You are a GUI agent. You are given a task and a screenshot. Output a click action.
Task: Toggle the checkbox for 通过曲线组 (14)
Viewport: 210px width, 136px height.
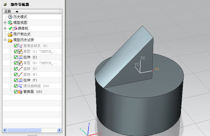(x=16, y=86)
